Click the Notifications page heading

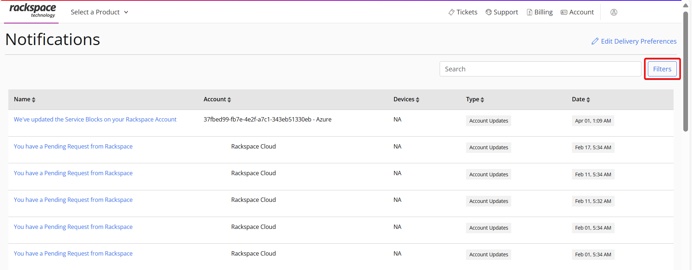pyautogui.click(x=53, y=39)
